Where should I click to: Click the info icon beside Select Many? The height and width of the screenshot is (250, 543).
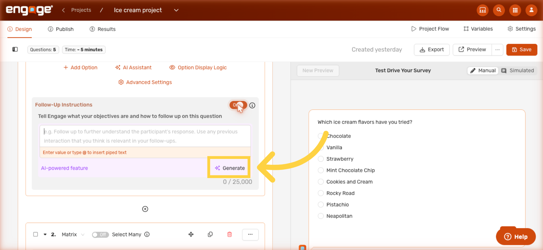pyautogui.click(x=147, y=234)
